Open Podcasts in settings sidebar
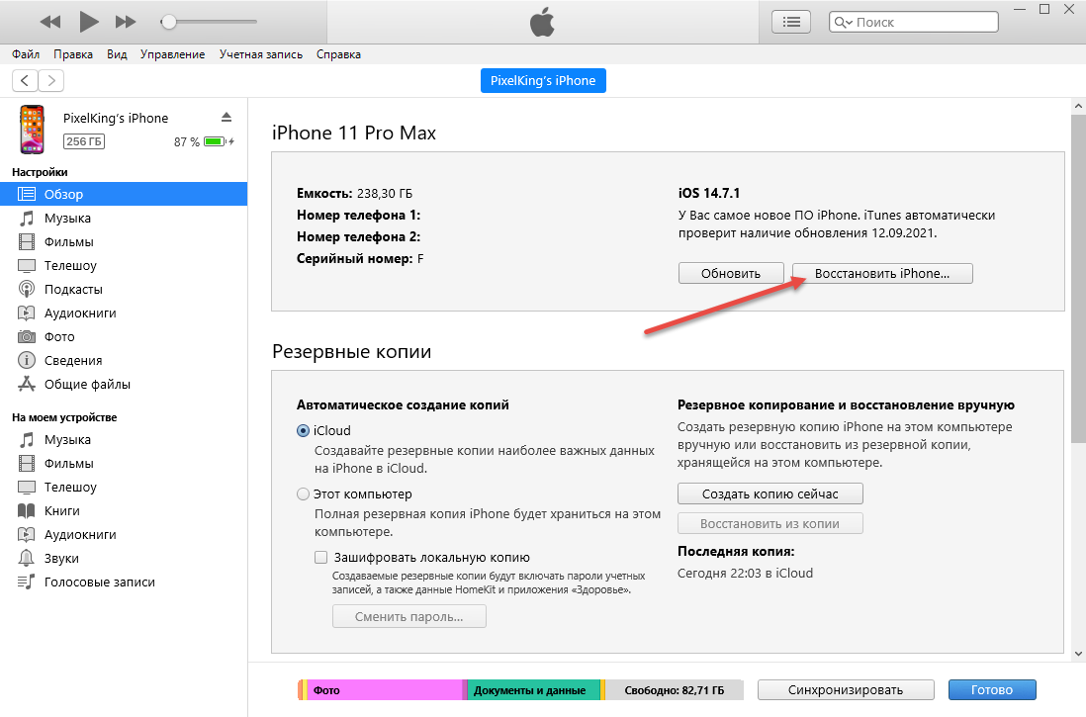The image size is (1086, 717). [73, 289]
